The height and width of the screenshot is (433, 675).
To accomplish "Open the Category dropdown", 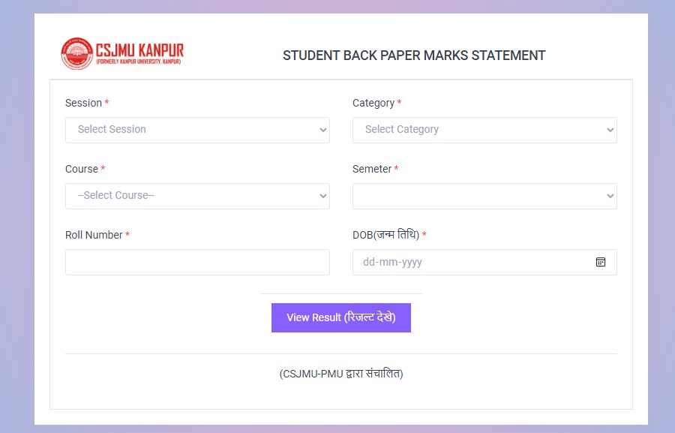I will coord(484,129).
